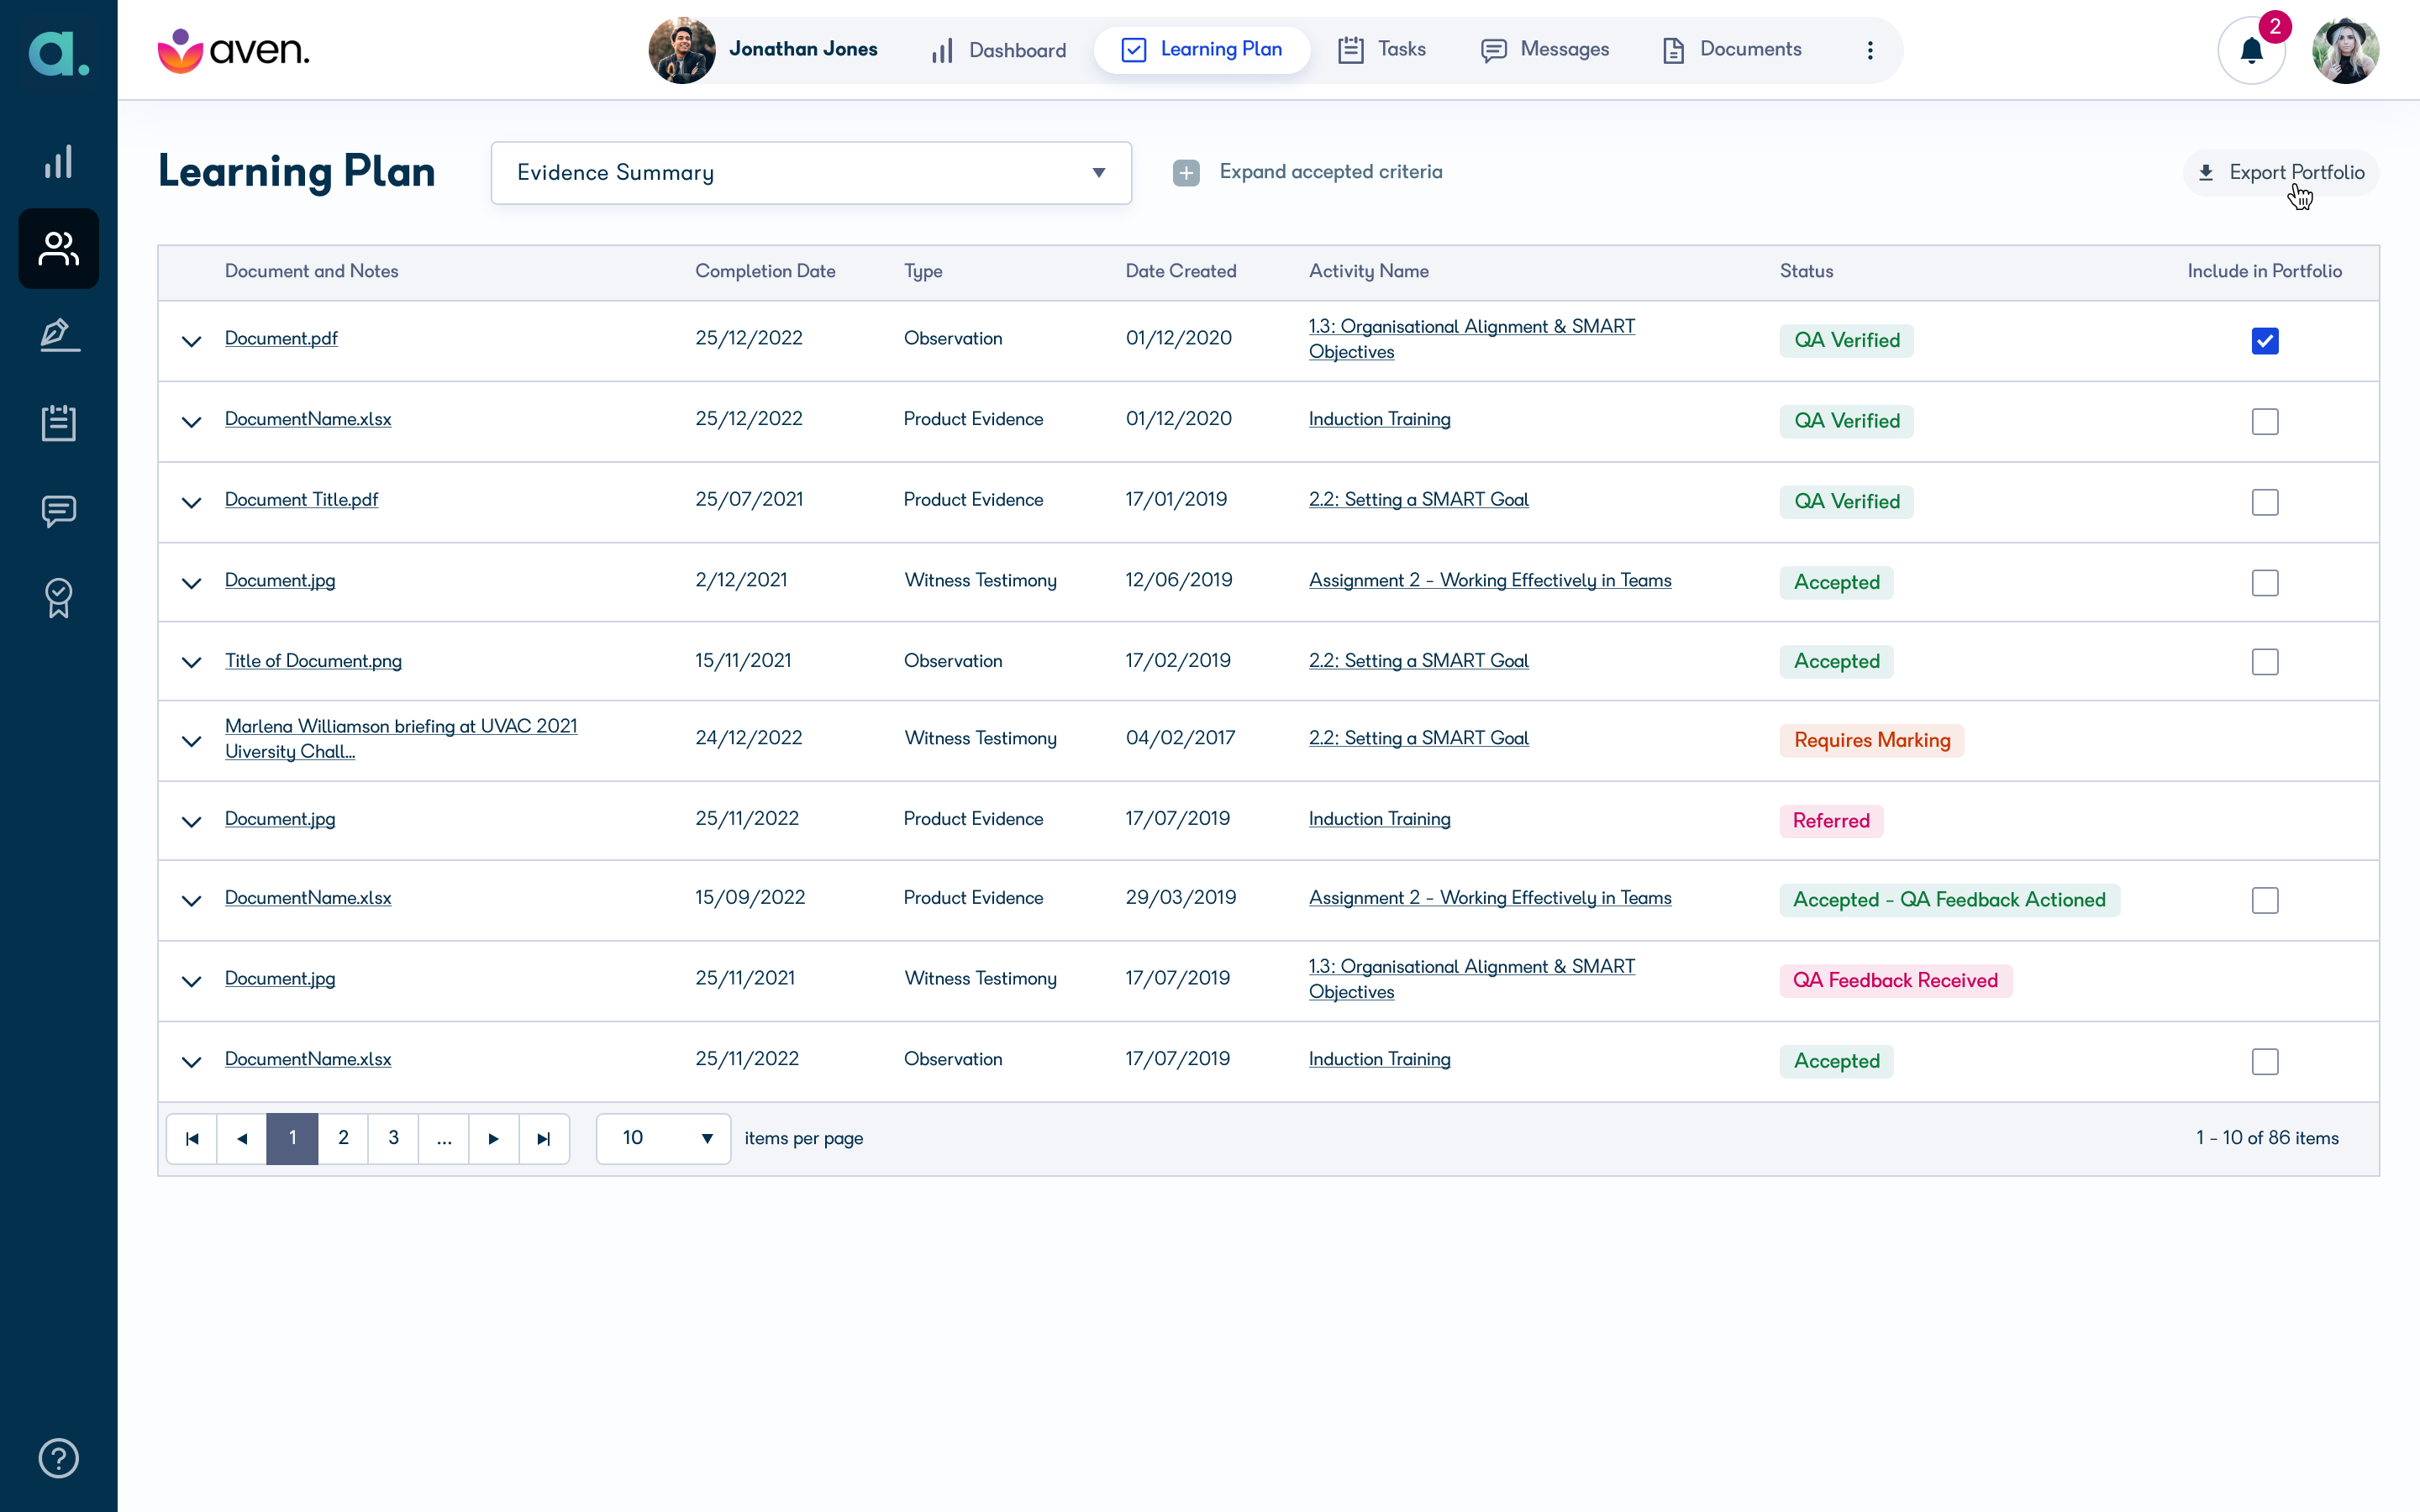Switch to the Learning Plan tab
This screenshot has width=2420, height=1512.
[1202, 50]
